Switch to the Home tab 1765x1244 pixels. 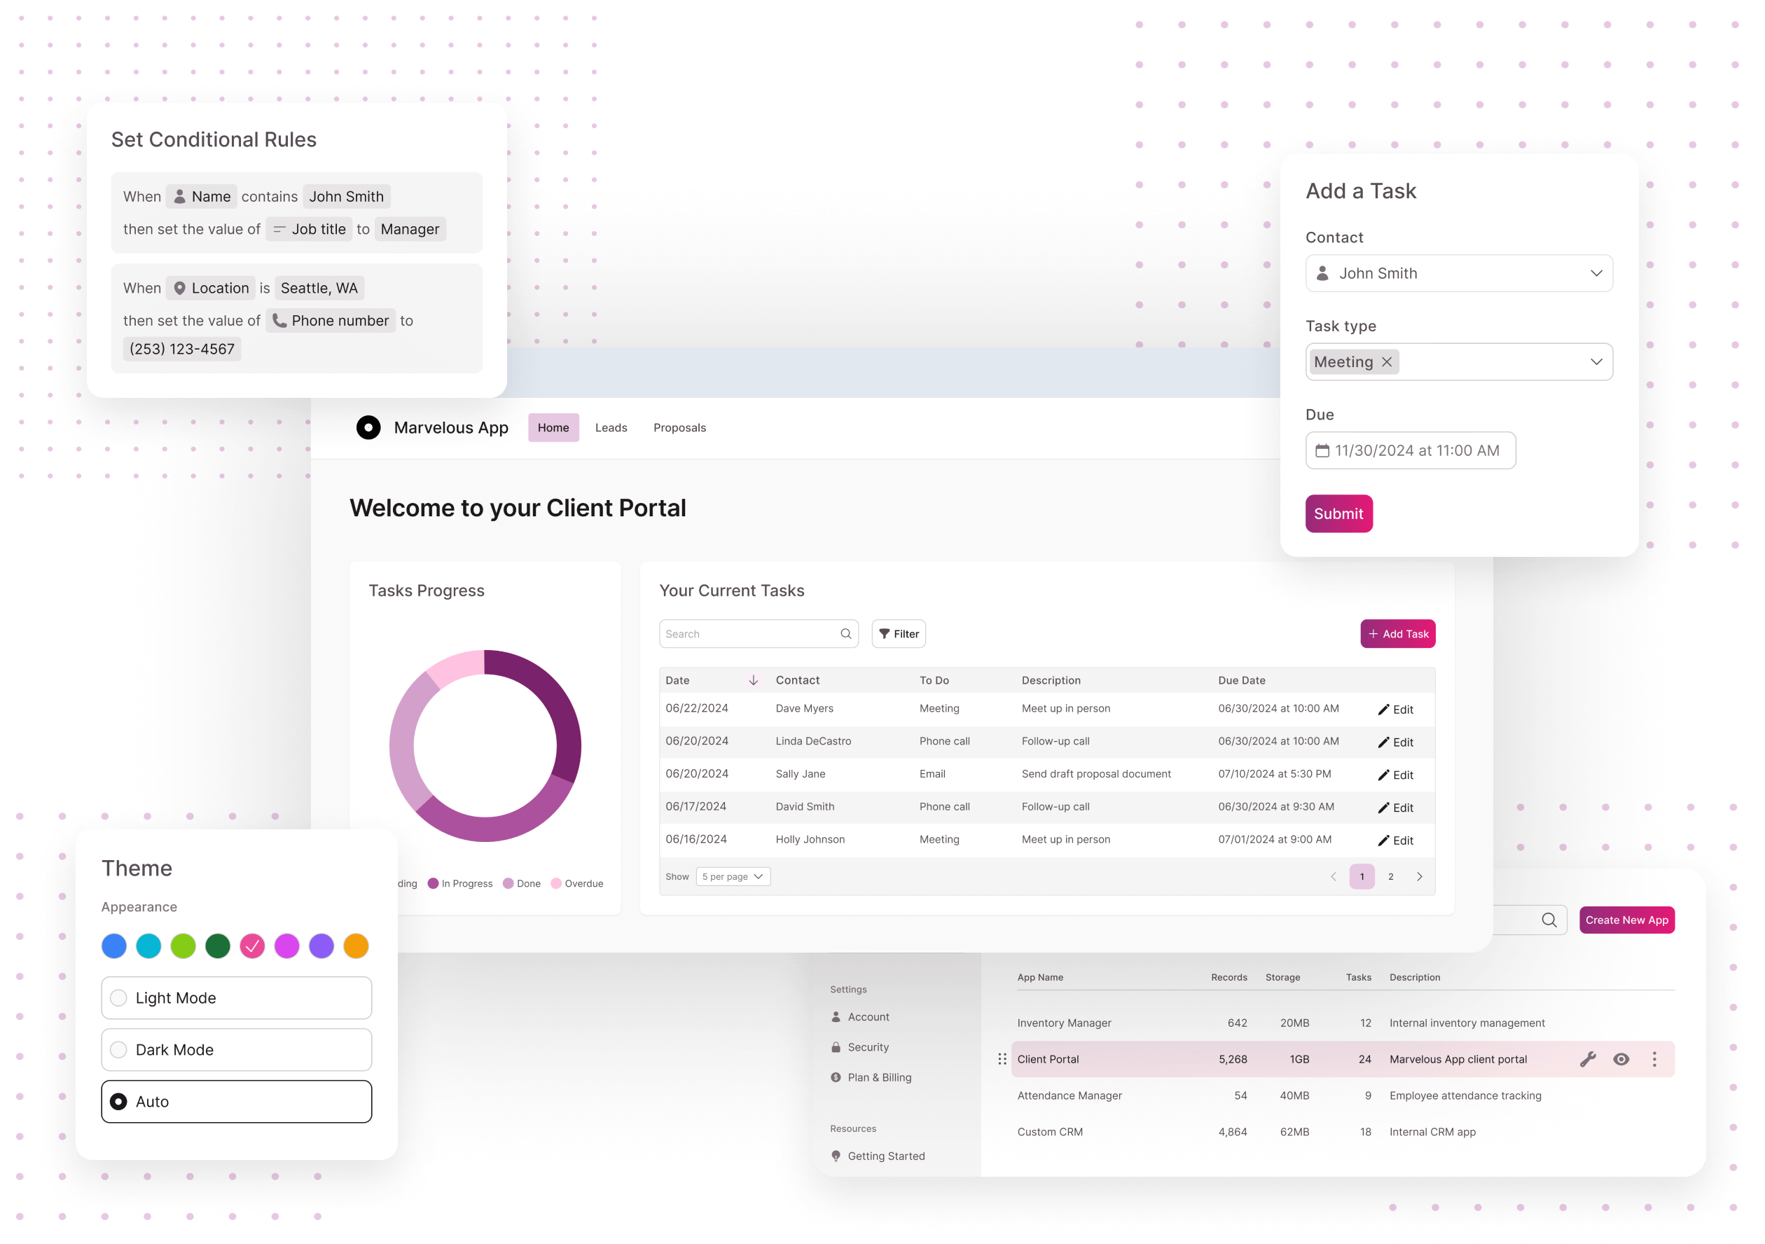pos(553,427)
